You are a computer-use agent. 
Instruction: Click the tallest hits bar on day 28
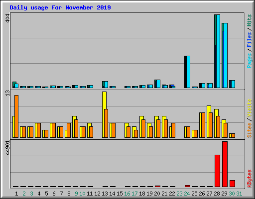click(x=215, y=51)
